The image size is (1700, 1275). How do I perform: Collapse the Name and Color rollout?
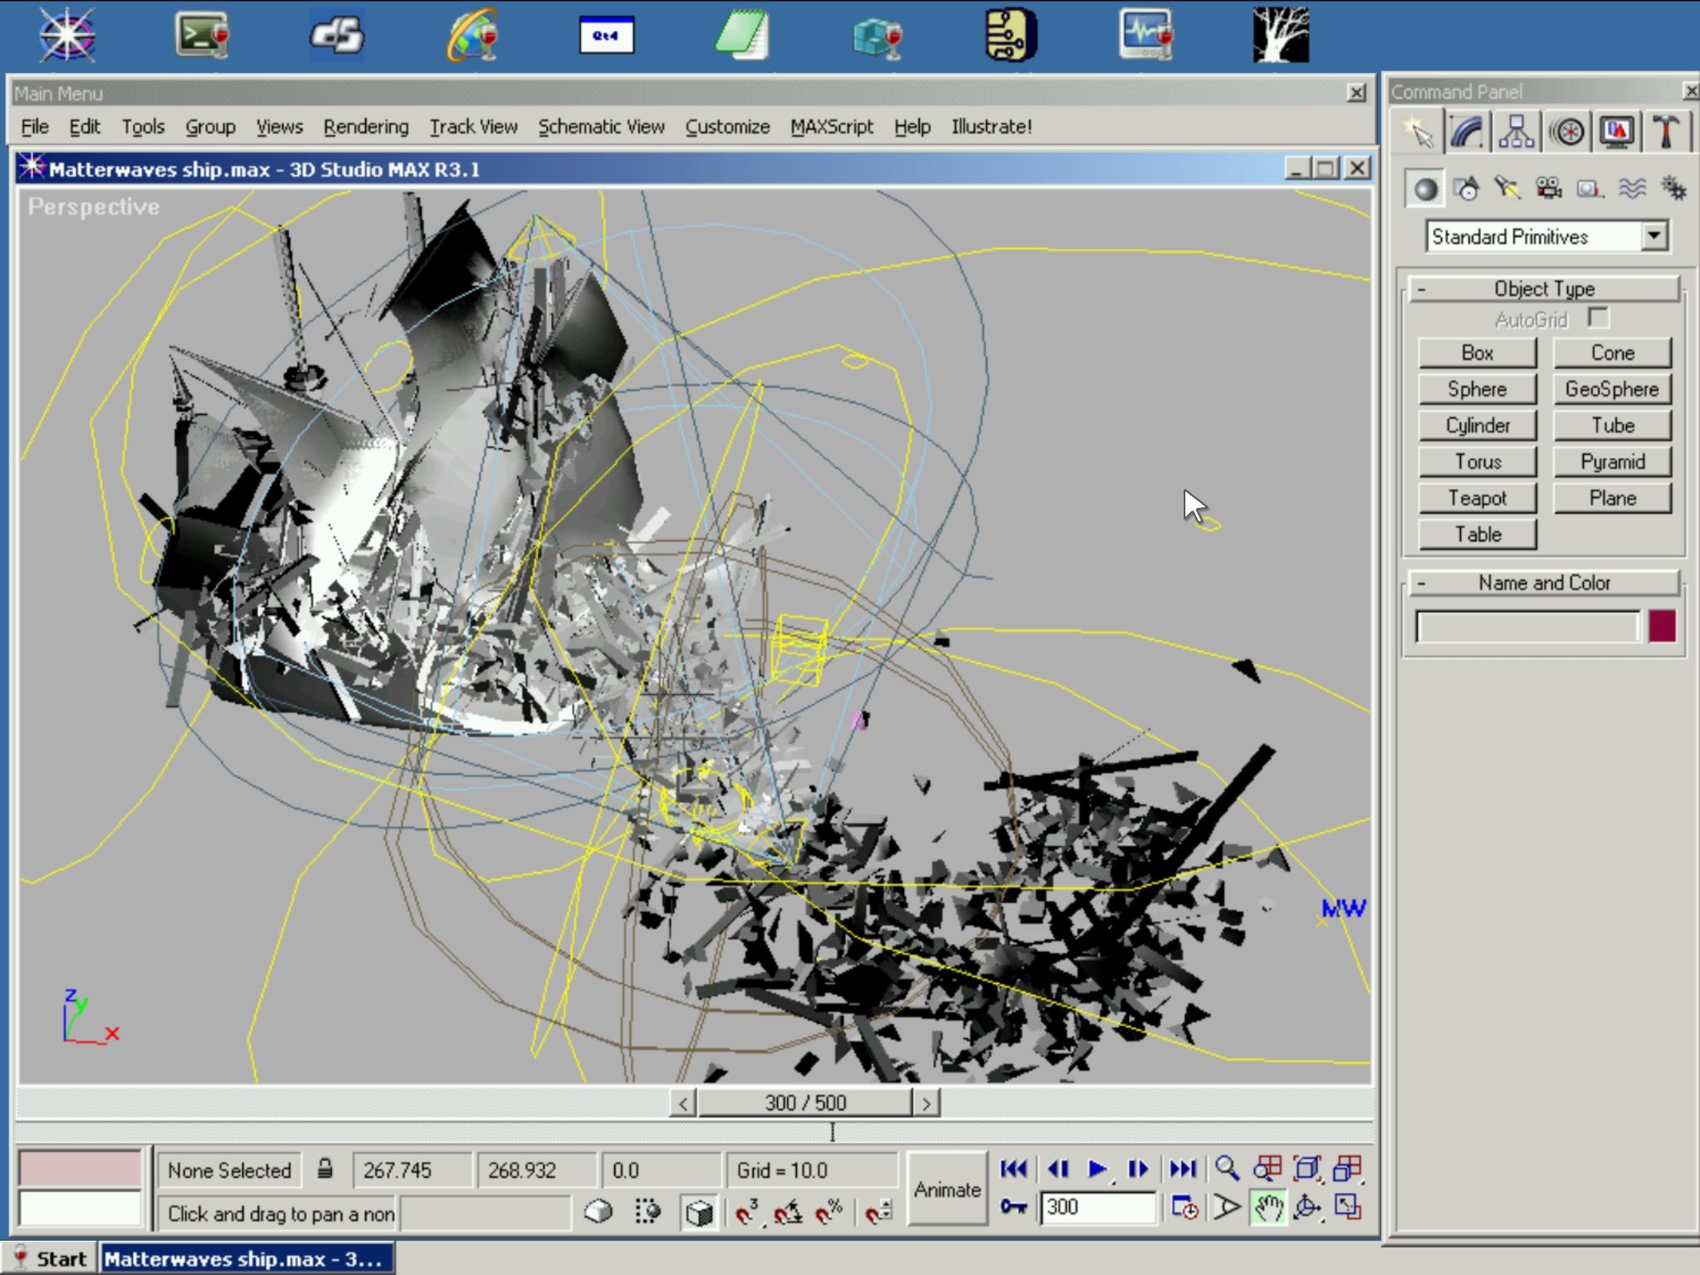1544,583
